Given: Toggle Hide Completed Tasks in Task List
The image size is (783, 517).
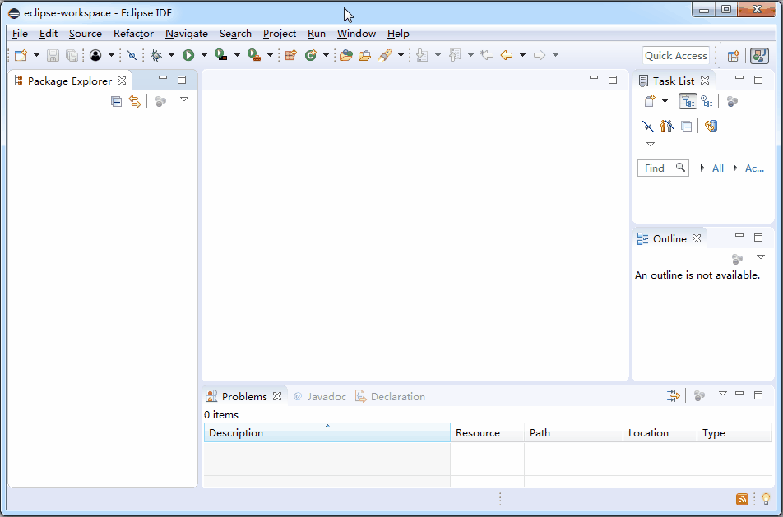Looking at the screenshot, I should click(x=648, y=127).
